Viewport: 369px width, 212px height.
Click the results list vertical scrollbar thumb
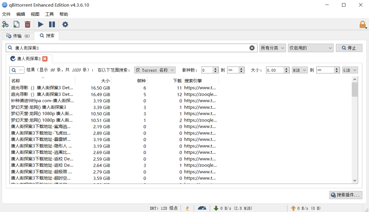(x=355, y=89)
